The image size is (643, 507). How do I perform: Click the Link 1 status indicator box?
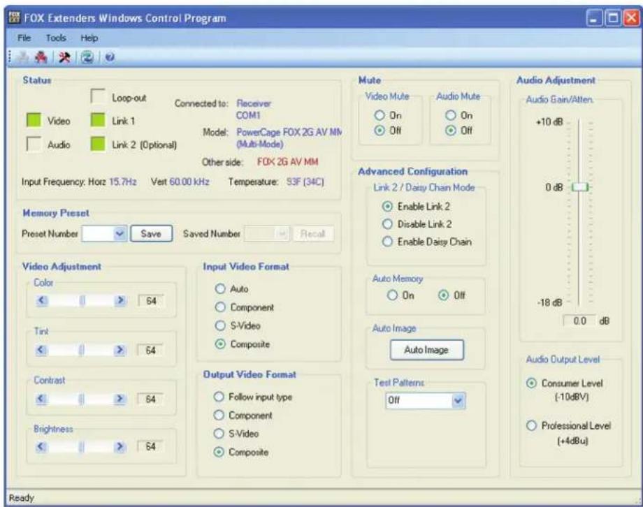[98, 121]
